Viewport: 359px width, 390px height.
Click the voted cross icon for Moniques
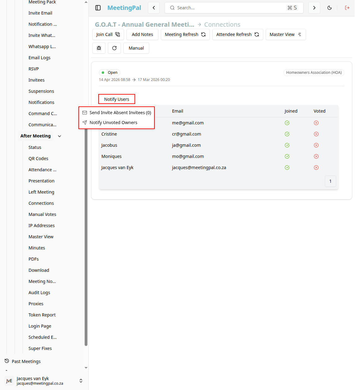pos(316,156)
